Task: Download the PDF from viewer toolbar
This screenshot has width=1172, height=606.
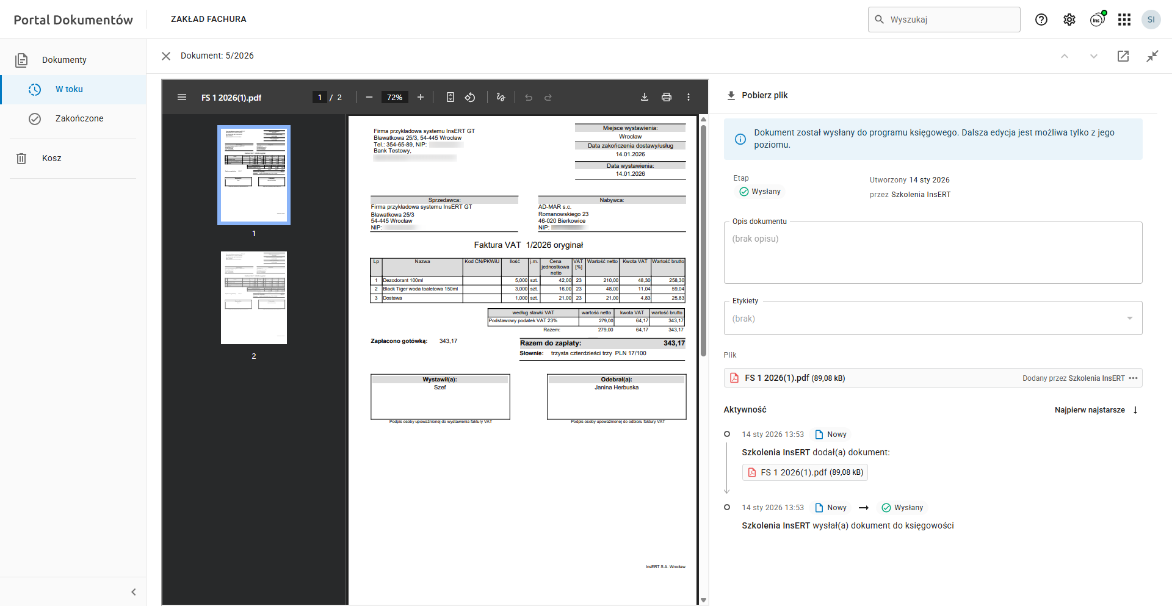Action: click(644, 98)
